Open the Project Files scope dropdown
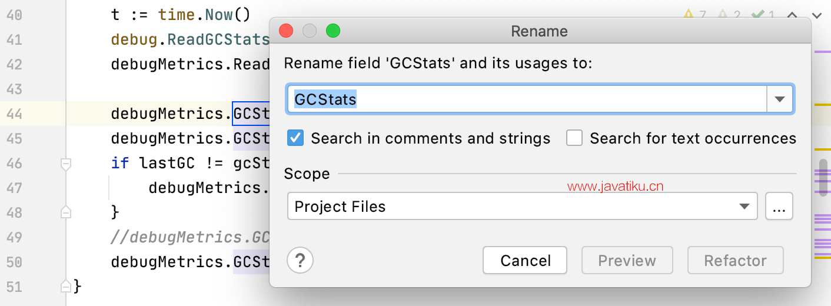This screenshot has height=306, width=831. coord(744,207)
